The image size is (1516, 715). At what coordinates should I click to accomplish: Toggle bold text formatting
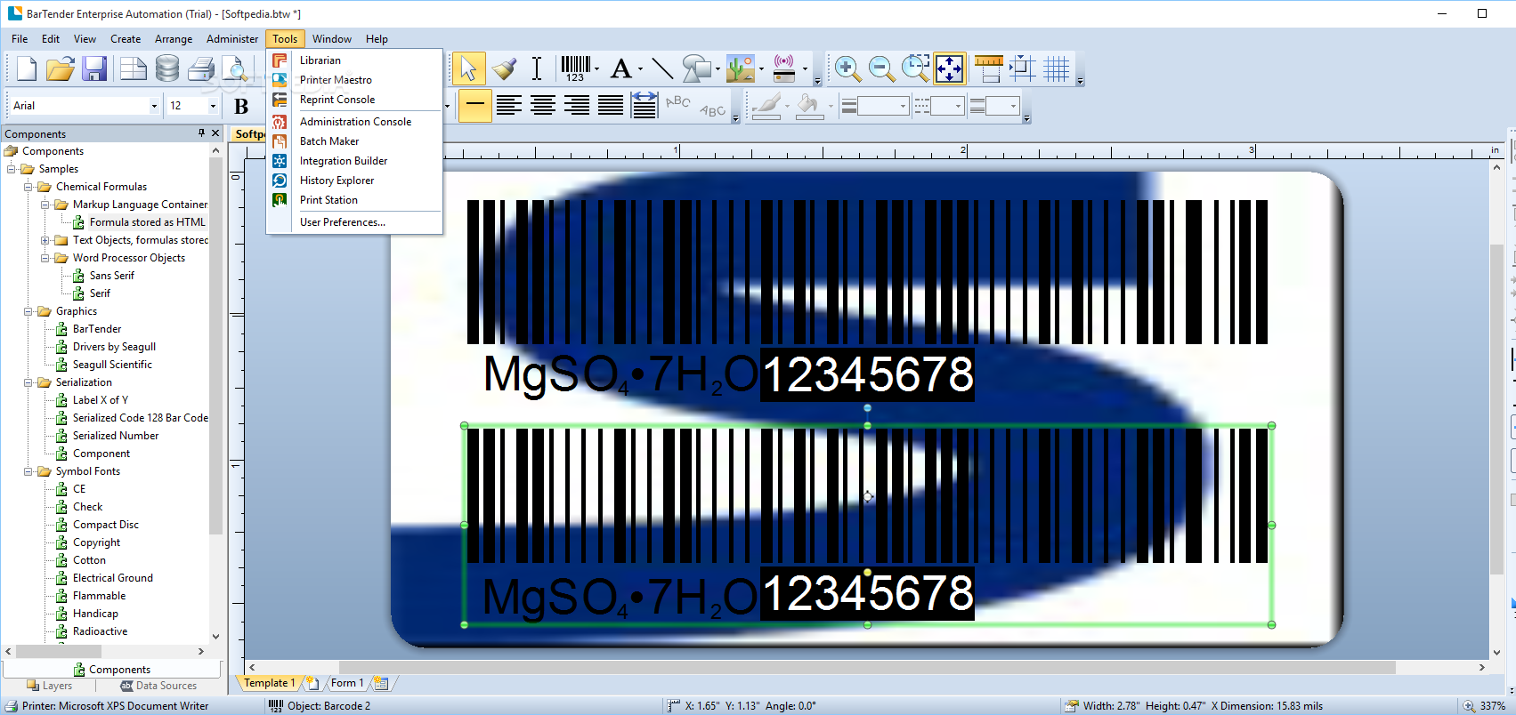241,106
